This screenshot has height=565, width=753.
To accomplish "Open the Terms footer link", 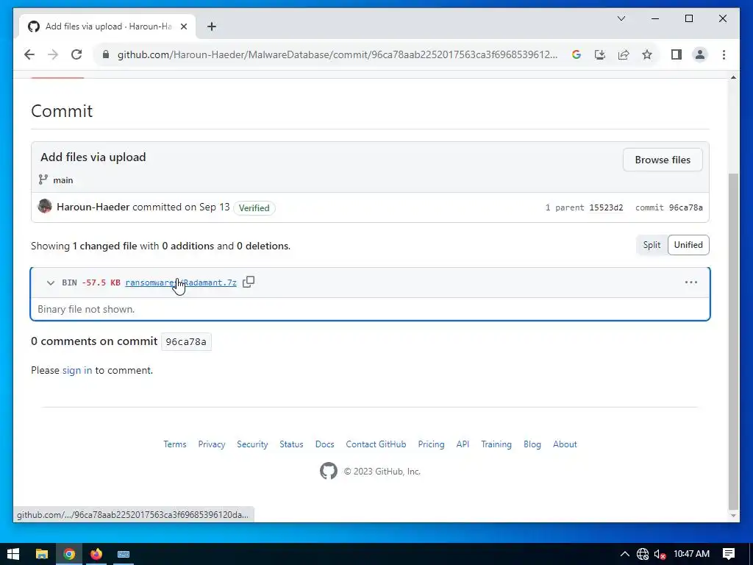I will pyautogui.click(x=175, y=444).
